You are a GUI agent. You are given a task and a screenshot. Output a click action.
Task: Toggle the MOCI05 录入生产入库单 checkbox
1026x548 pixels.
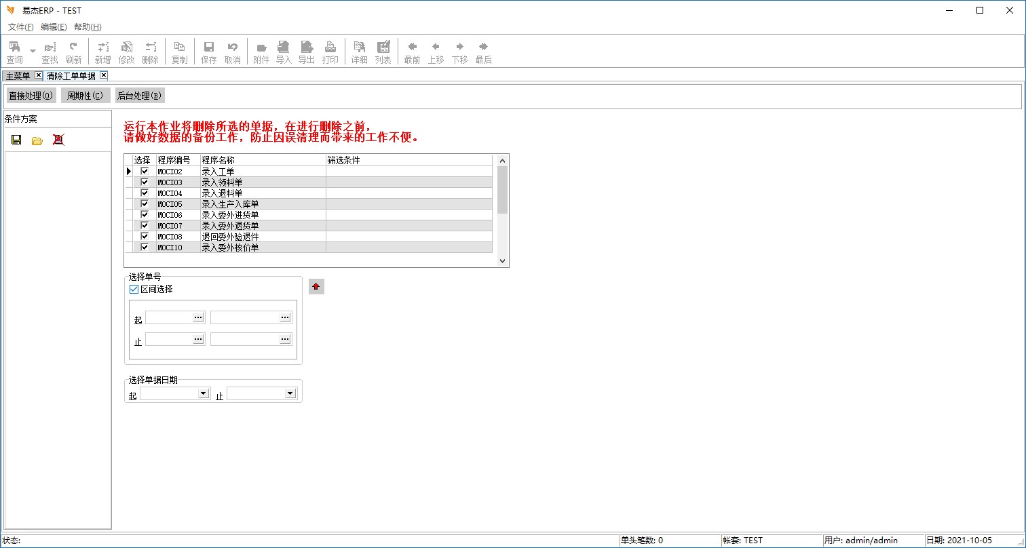pos(144,204)
